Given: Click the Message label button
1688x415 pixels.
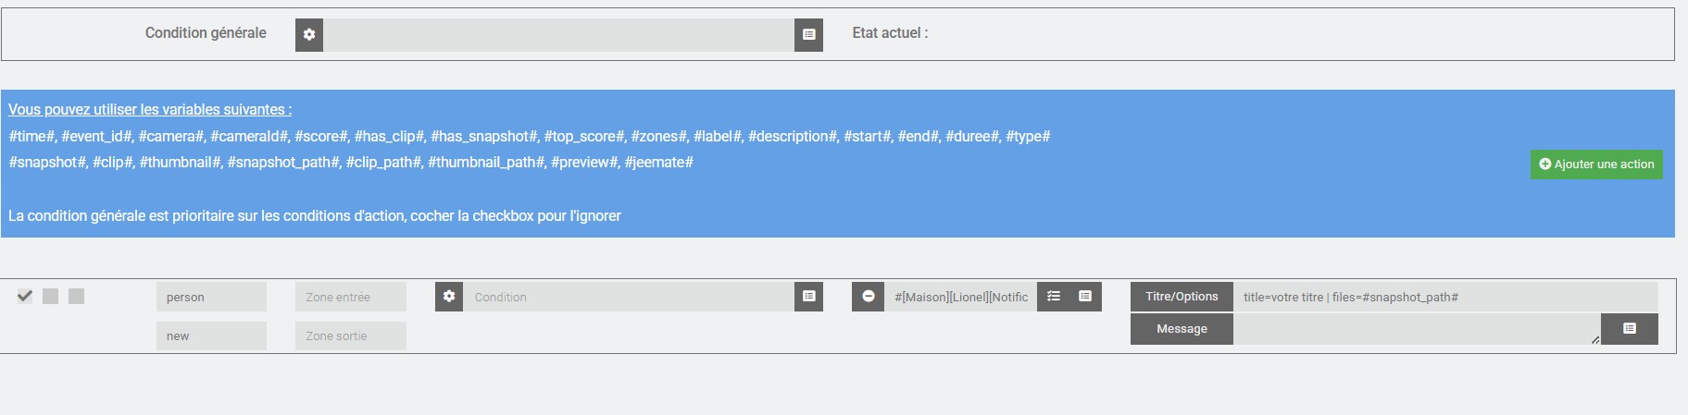Looking at the screenshot, I should tap(1182, 329).
